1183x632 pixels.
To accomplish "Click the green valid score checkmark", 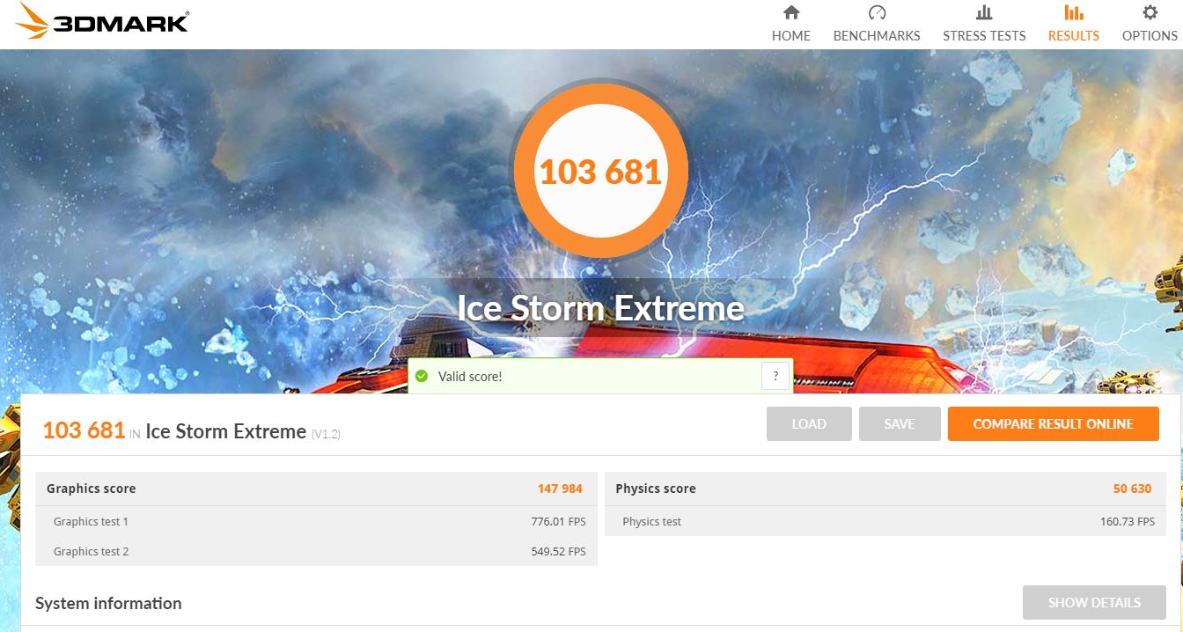I will tap(421, 377).
